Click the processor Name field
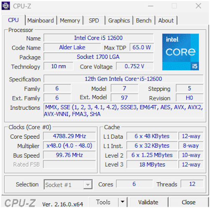This screenshot has height=208, width=210. [98, 38]
